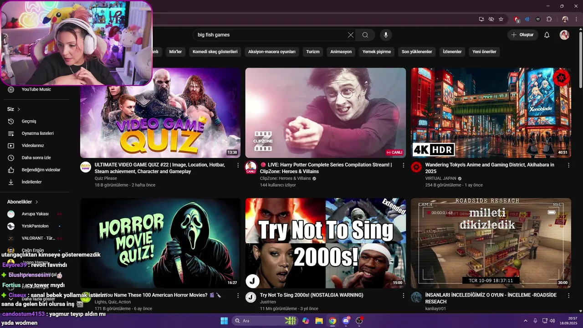Open options menu for Video Game Quiz video
The width and height of the screenshot is (583, 328).
[238, 165]
